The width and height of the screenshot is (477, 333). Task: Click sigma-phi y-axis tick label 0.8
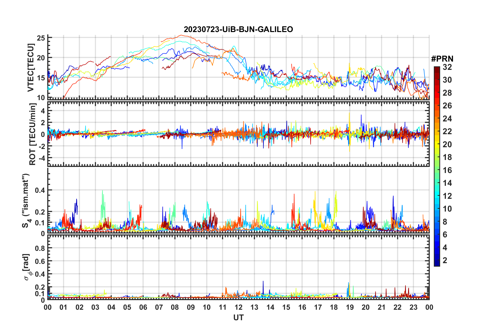point(40,248)
